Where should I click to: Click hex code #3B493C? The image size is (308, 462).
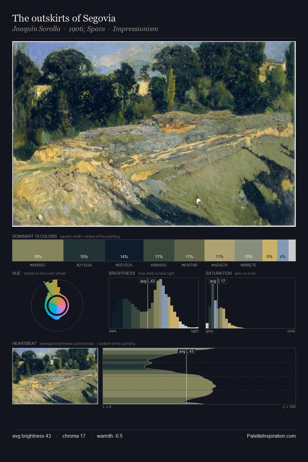159,265
